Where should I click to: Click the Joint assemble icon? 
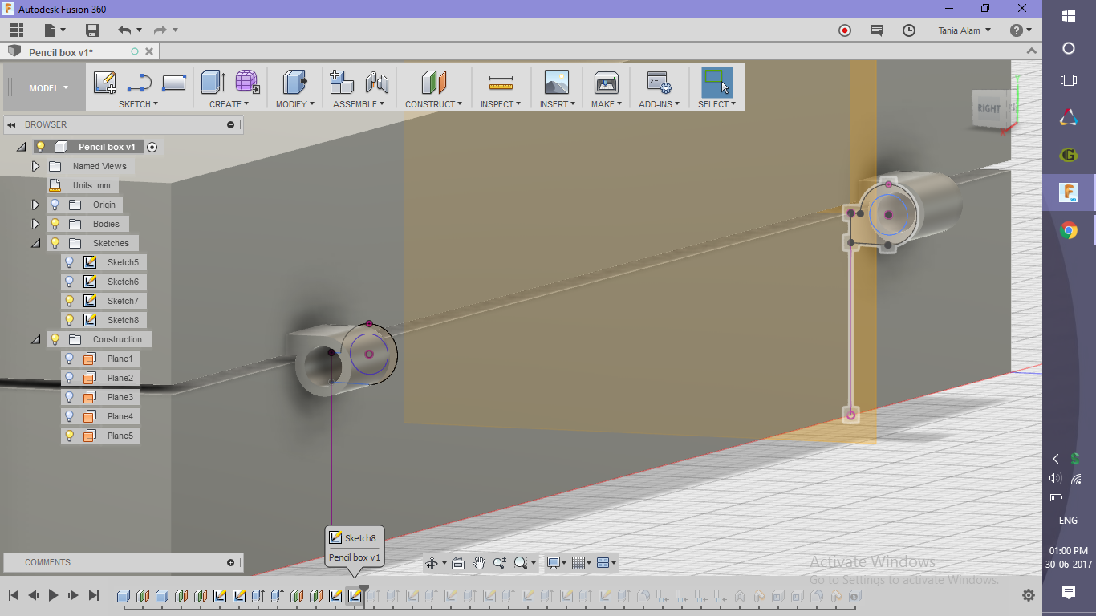(376, 82)
